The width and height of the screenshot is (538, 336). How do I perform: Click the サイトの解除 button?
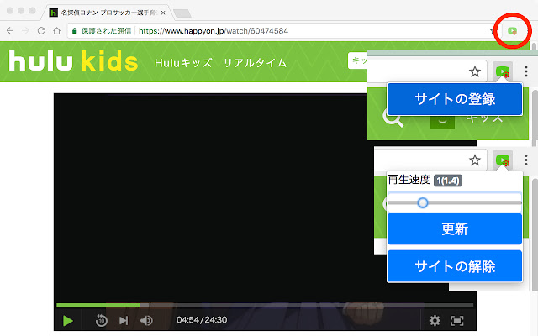(455, 266)
